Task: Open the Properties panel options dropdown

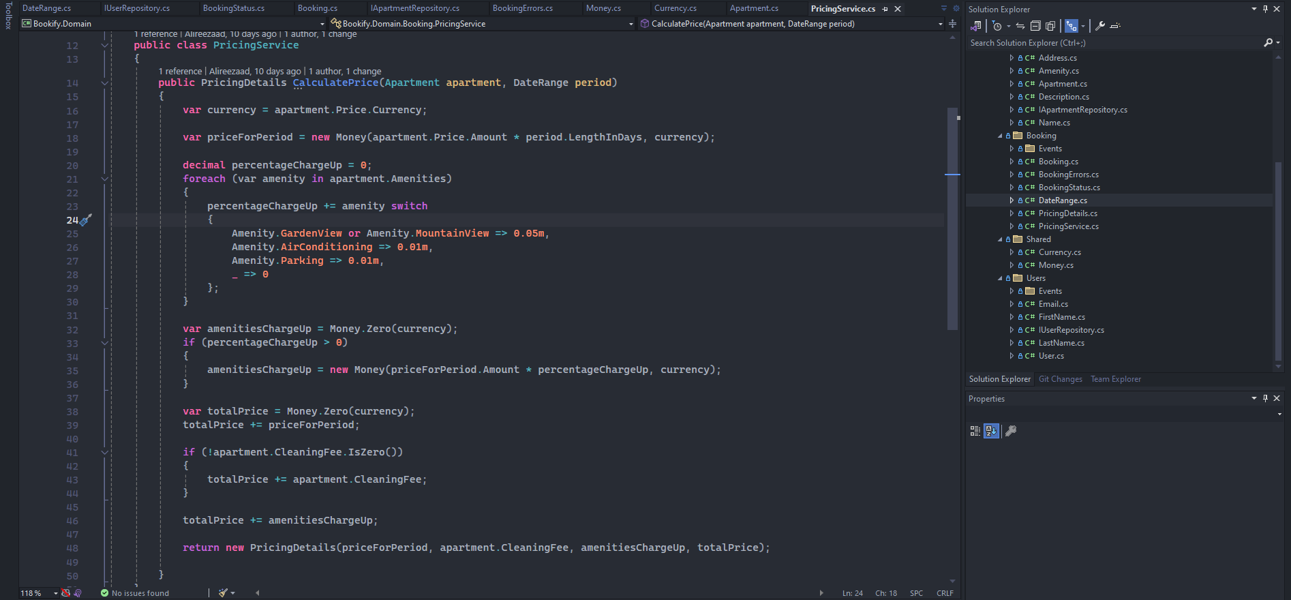Action: 1254,398
